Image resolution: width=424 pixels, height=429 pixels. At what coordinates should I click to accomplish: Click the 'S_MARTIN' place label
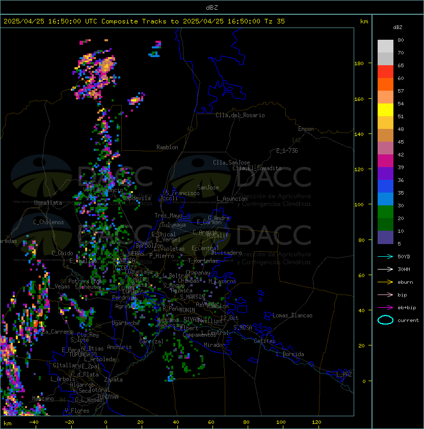click(x=193, y=297)
